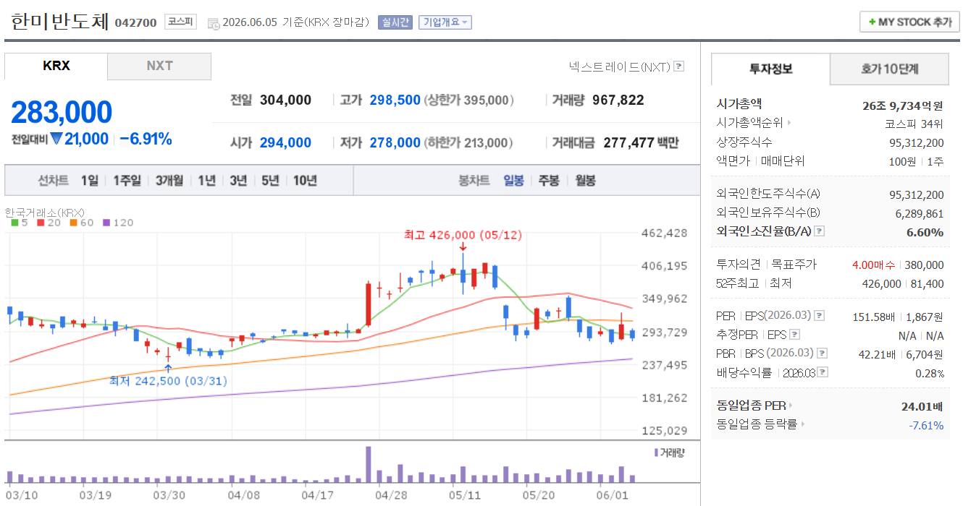Click the 시가총액순위 link
963x506 pixels.
click(x=749, y=124)
